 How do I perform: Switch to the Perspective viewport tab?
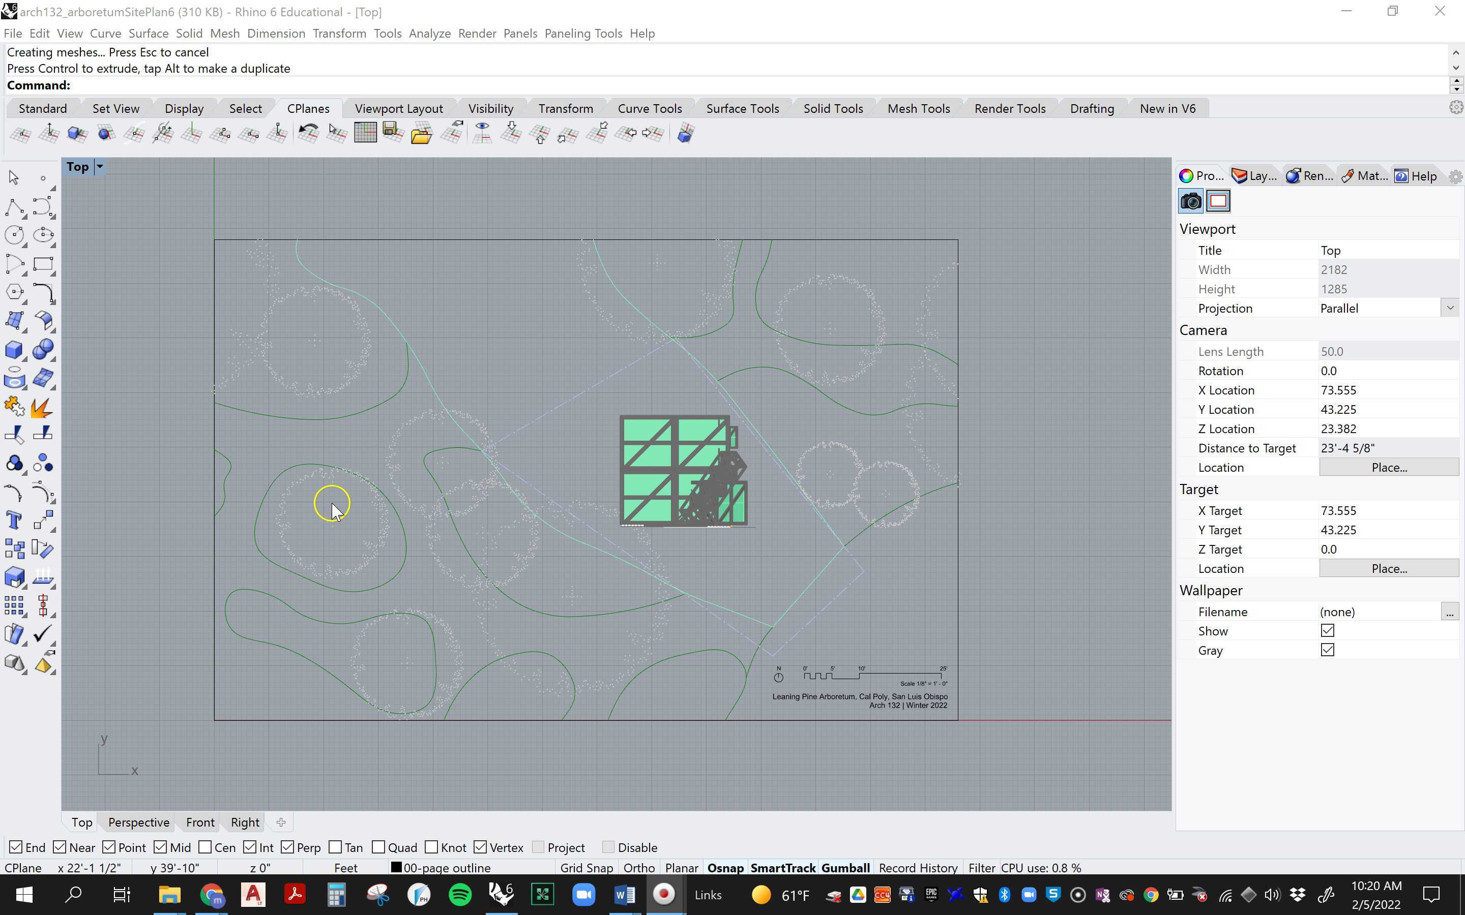[x=139, y=822]
